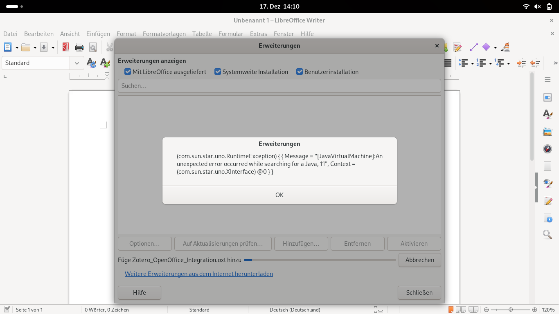Open the outline format dropdown arrow
559x314 pixels.
pyautogui.click(x=508, y=63)
